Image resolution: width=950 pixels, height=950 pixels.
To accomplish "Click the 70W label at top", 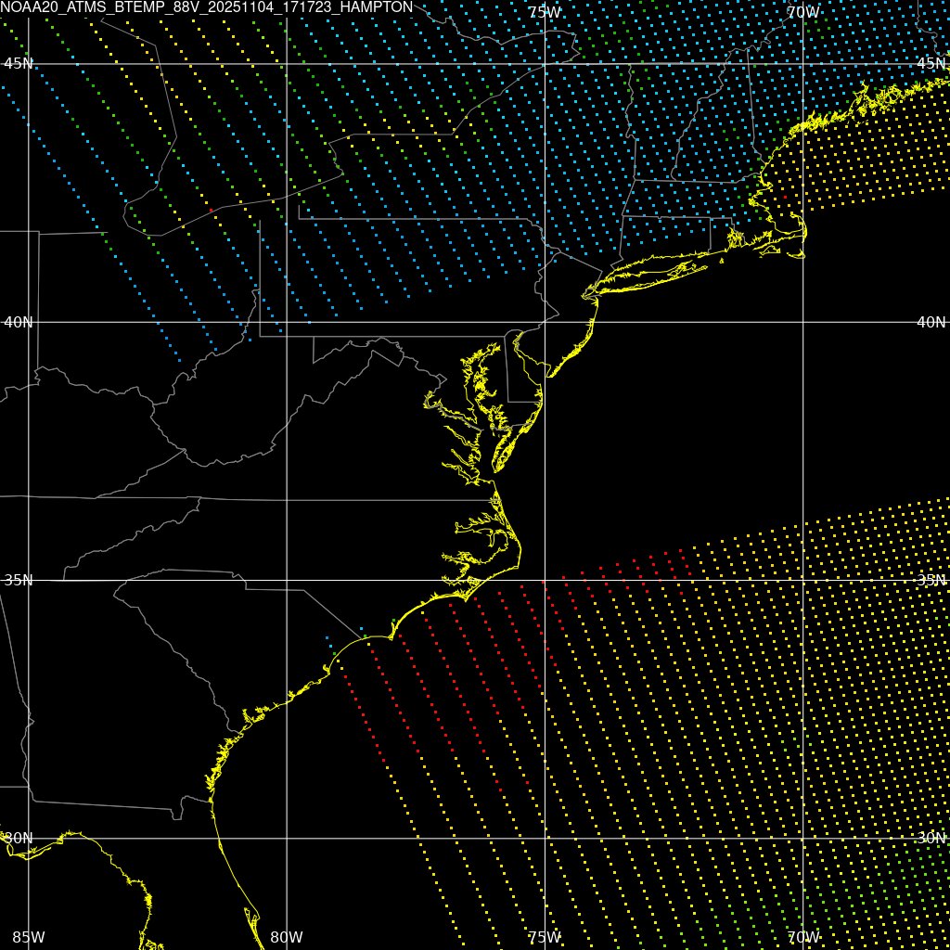I will (802, 12).
